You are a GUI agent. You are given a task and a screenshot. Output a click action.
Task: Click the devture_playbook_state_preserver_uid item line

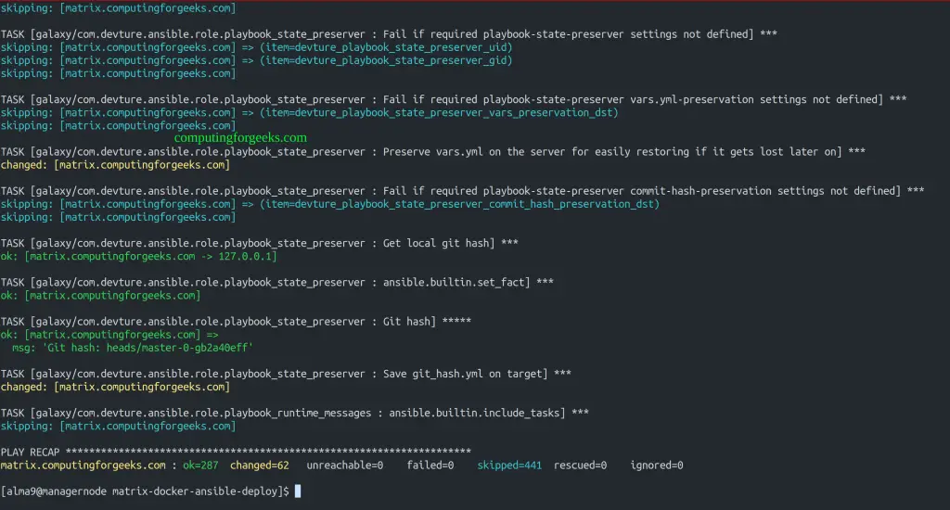tap(256, 47)
